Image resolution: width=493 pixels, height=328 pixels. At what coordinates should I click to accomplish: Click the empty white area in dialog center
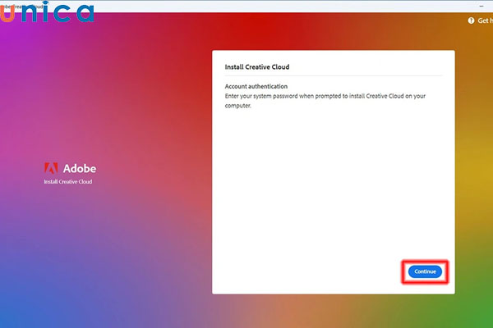(x=333, y=189)
